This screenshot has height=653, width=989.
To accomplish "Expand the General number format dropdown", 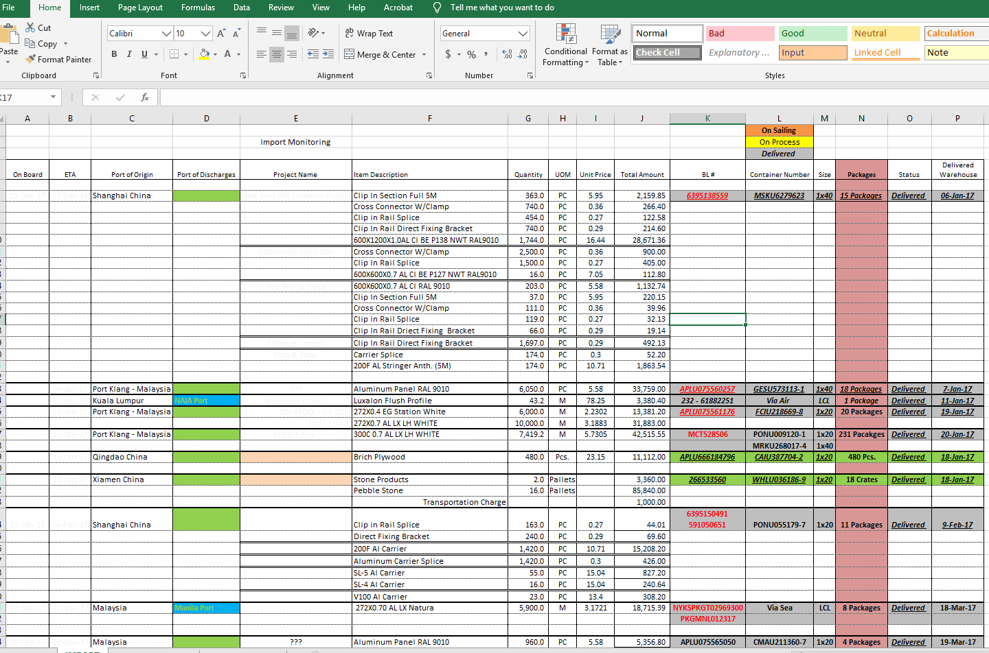I will [x=523, y=34].
